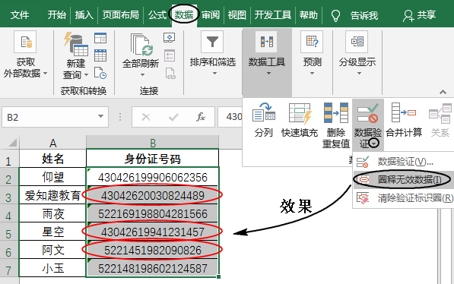The image size is (454, 284).
Task: Select the header cell 姓名
Action: pos(52,158)
